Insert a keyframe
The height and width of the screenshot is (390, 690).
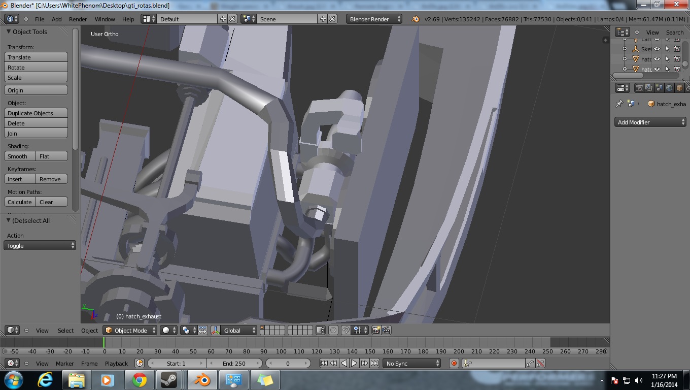point(20,179)
